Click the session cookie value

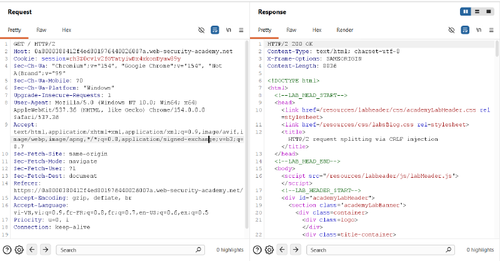[126, 58]
